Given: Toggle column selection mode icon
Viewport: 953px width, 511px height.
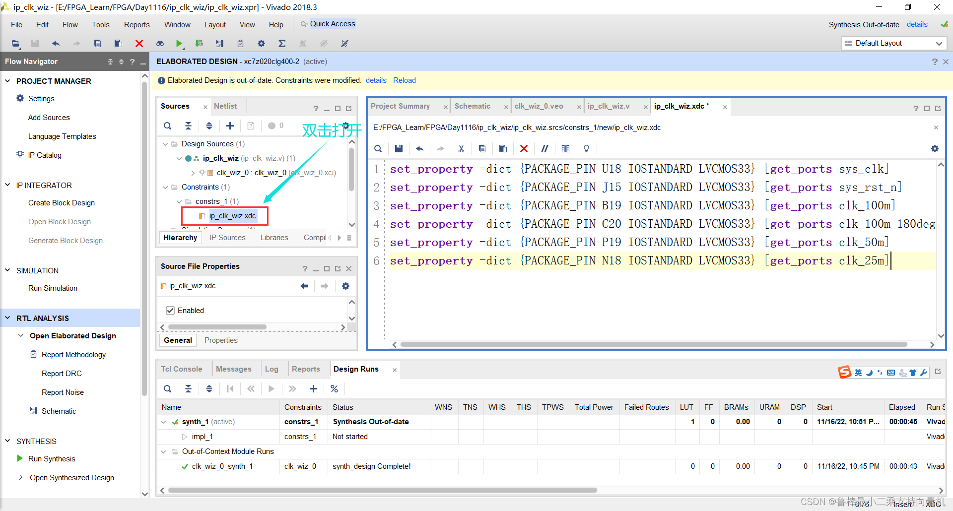Looking at the screenshot, I should [565, 149].
